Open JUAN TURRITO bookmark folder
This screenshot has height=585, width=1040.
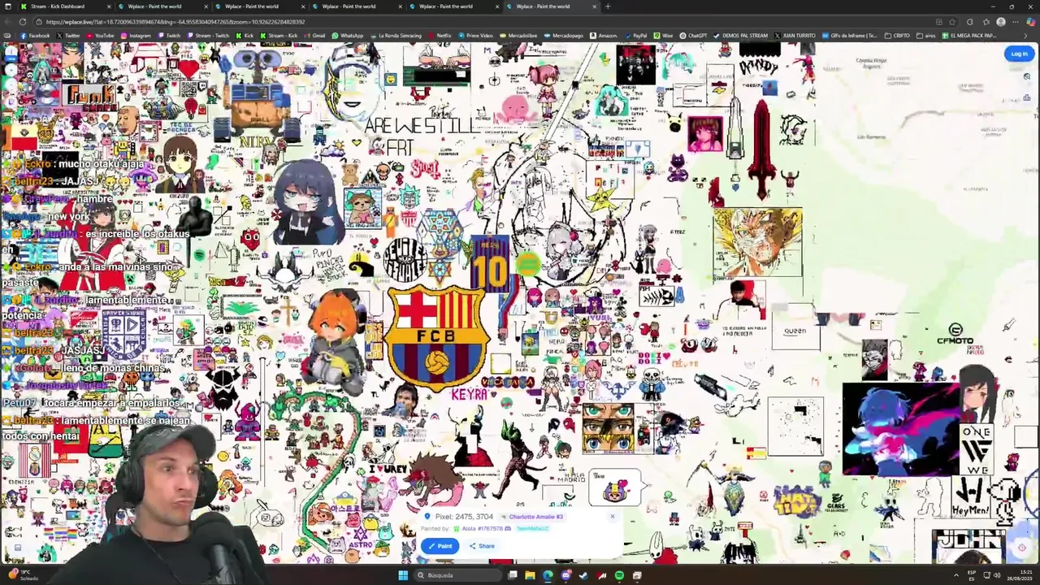point(794,36)
